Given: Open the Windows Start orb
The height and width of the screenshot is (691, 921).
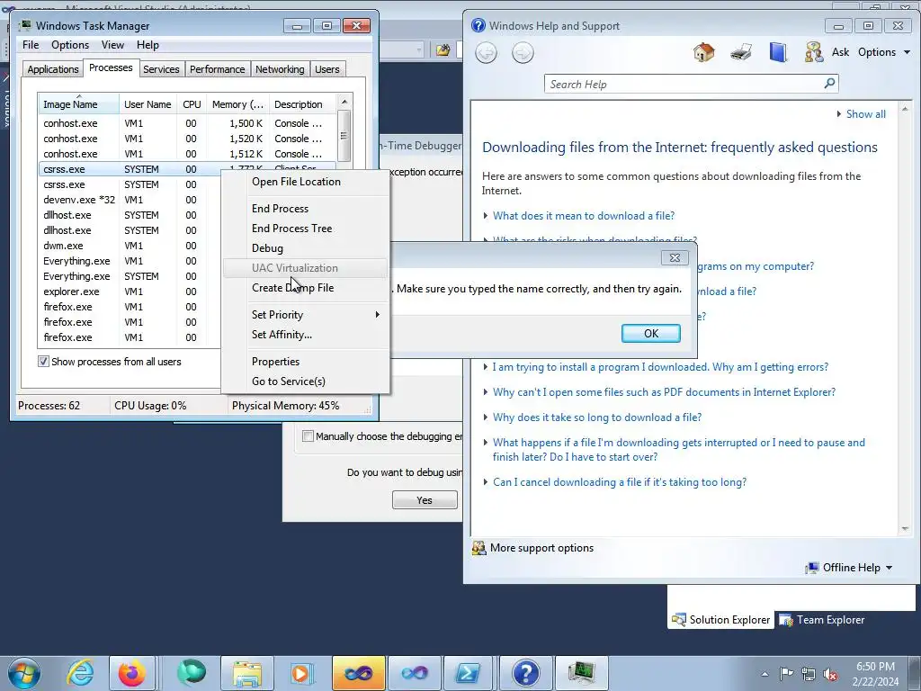Looking at the screenshot, I should [23, 673].
